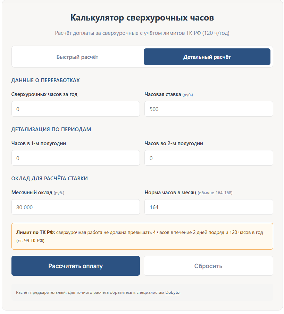This screenshot has width=284, height=314.
Task: Click the "ДЕТАЛИЗАЦИЯ ПО ПЕРИОДАМ" section heading
Action: tap(52, 129)
